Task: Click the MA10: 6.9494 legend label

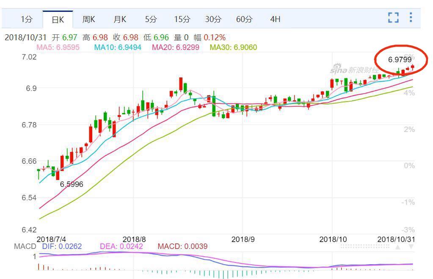Action: 118,47
